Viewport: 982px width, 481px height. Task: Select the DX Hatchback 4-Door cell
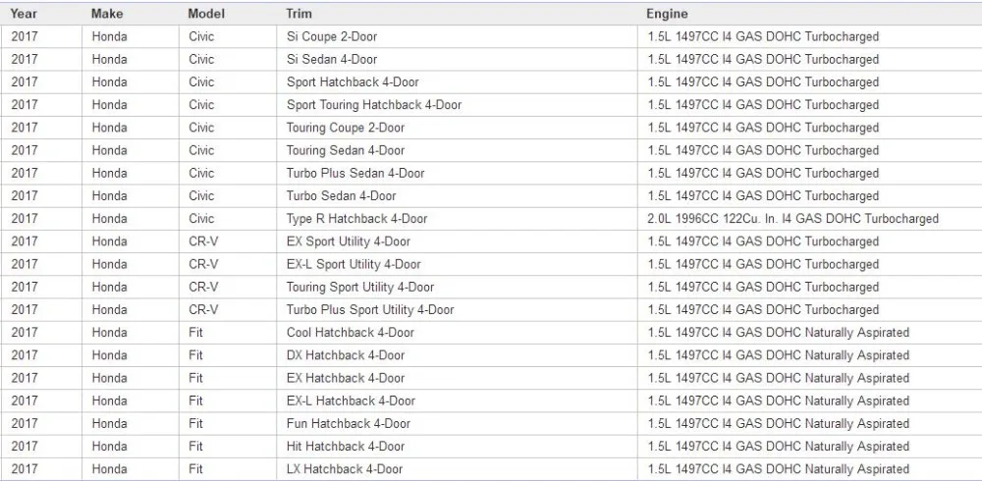pyautogui.click(x=458, y=355)
